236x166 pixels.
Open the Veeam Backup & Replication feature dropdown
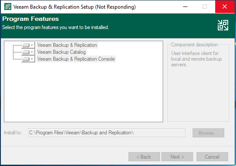point(28,45)
